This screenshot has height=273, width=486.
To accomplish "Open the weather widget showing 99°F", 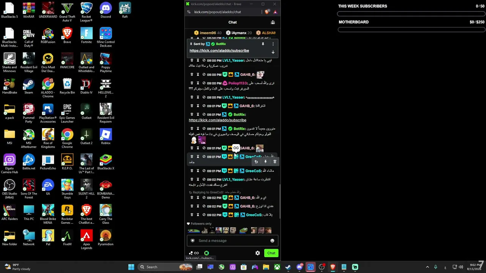I will tap(17, 267).
